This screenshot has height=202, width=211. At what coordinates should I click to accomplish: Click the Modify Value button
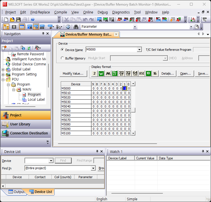(x=73, y=74)
